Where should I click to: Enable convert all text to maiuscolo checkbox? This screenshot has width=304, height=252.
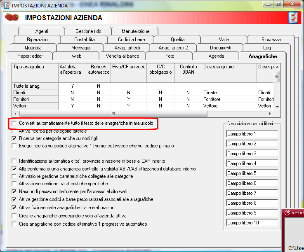14,123
